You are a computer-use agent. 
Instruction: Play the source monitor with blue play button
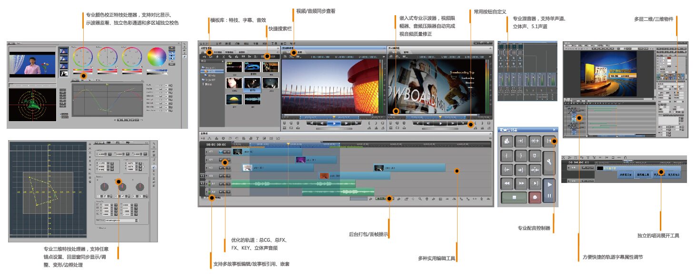334,123
